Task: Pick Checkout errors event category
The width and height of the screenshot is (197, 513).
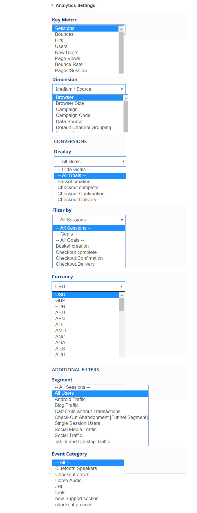Action: (x=72, y=474)
